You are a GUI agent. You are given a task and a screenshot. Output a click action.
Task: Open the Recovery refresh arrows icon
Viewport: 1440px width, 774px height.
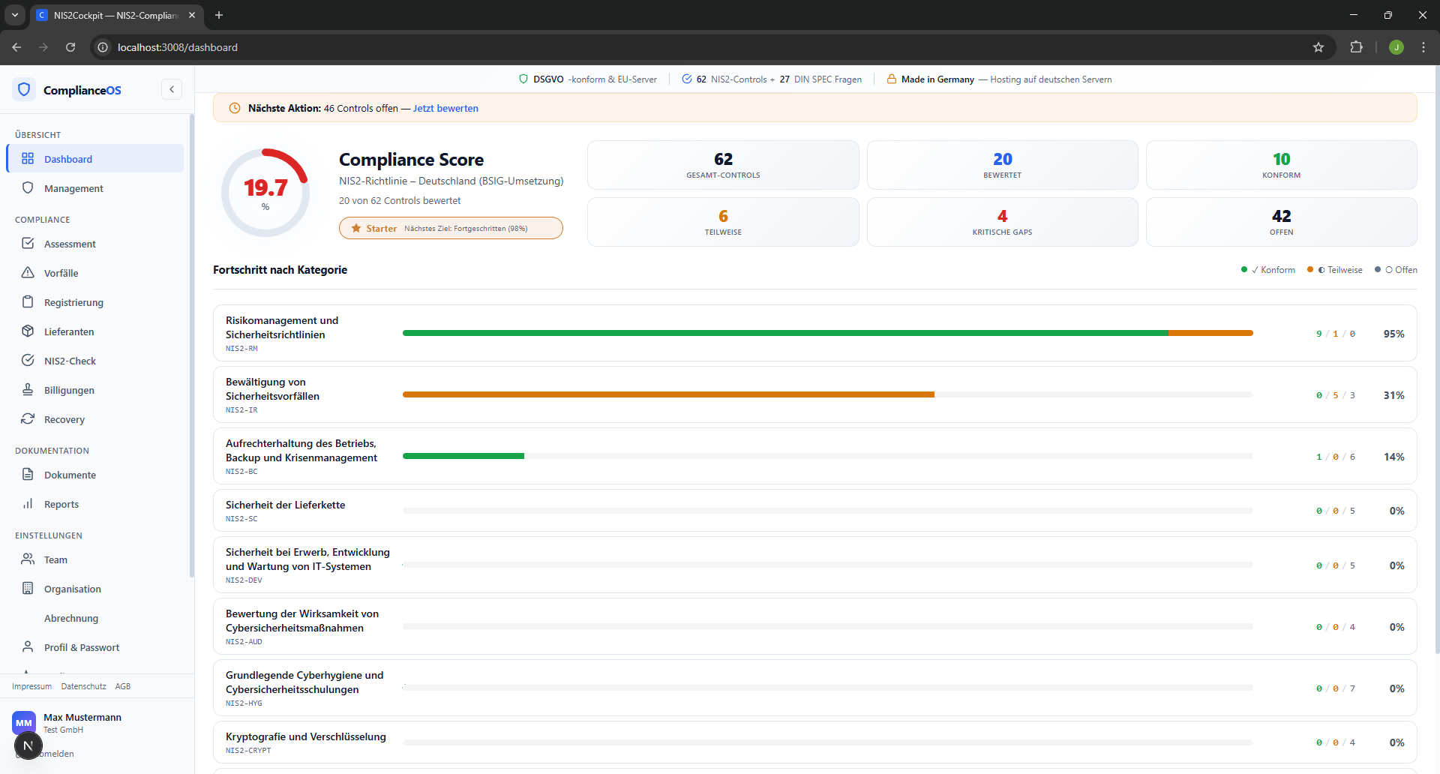coord(28,419)
